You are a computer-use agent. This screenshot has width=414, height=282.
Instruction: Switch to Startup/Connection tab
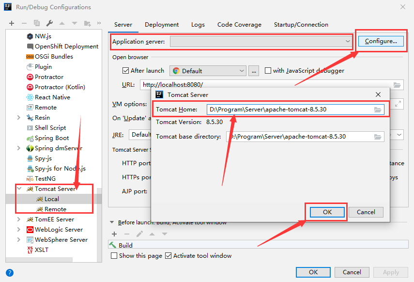(301, 25)
